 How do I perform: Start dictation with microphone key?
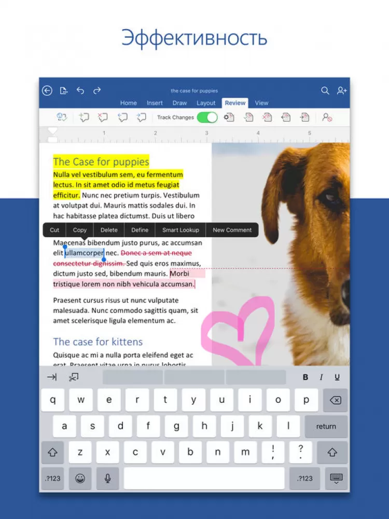[107, 479]
